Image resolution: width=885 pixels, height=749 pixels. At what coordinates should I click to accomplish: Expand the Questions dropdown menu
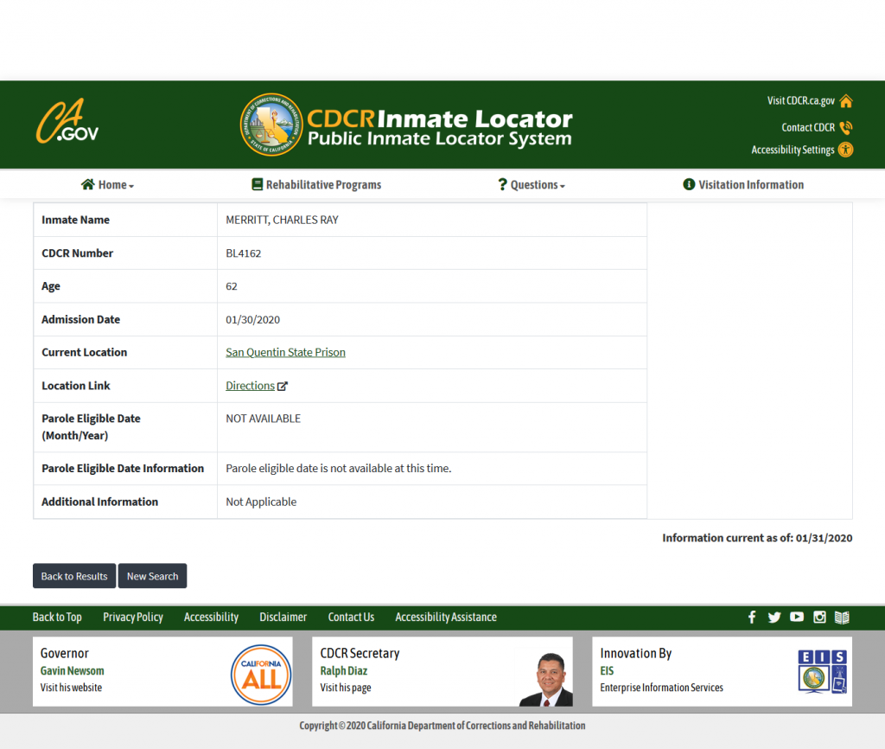coord(532,185)
